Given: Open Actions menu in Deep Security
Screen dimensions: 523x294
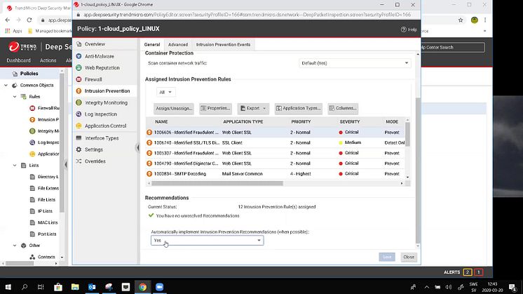Looking at the screenshot, I should 48,60.
